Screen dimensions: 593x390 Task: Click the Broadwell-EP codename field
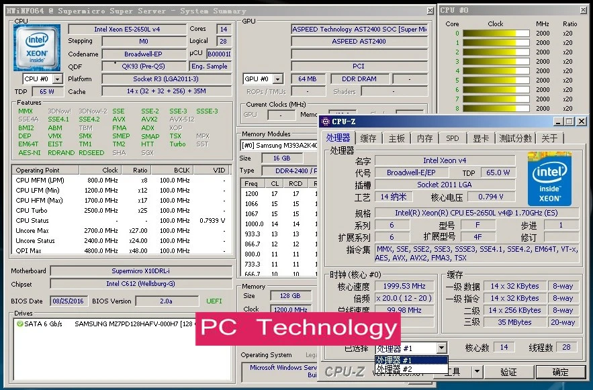[x=144, y=54]
